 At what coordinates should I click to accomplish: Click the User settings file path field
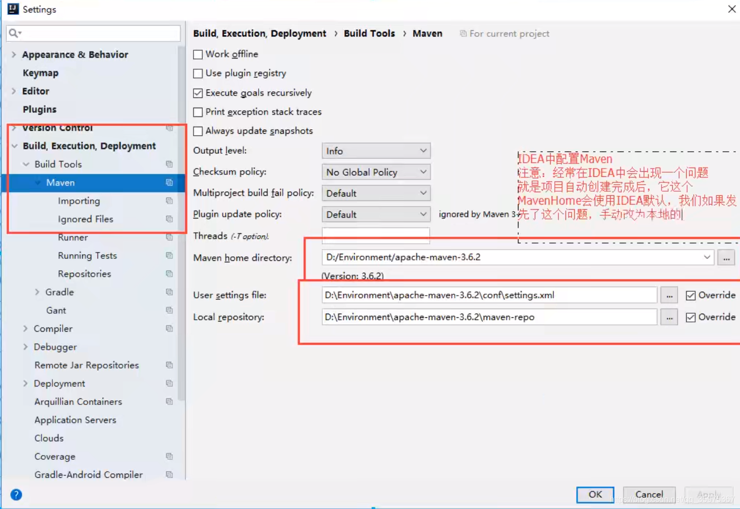coord(490,295)
